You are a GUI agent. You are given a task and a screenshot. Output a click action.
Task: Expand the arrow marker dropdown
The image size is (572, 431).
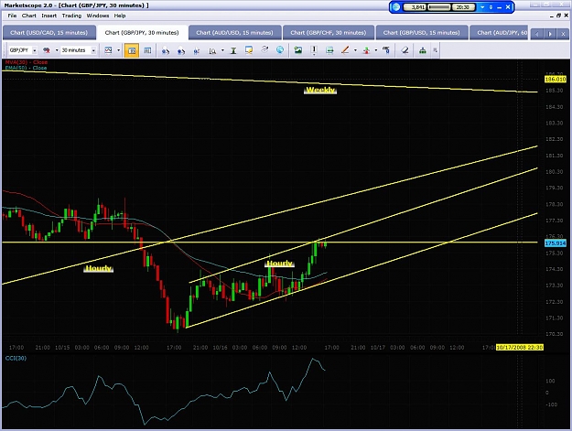(376, 50)
